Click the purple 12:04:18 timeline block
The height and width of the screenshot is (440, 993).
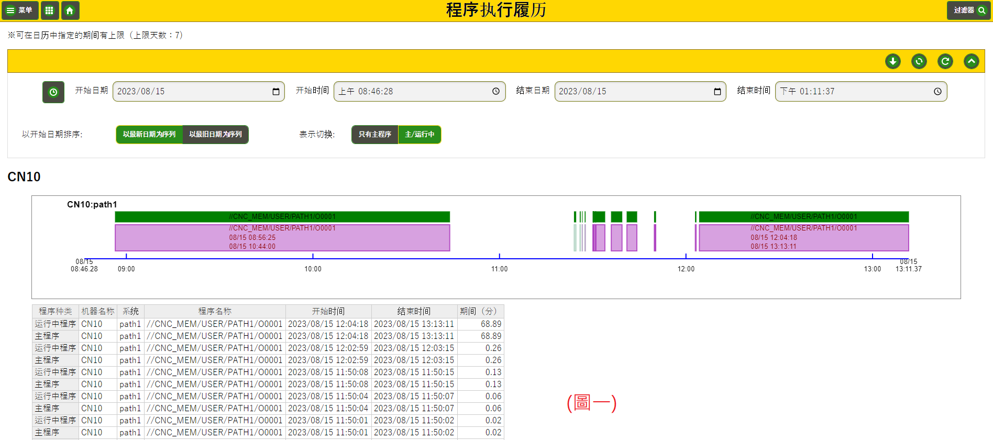pyautogui.click(x=803, y=238)
